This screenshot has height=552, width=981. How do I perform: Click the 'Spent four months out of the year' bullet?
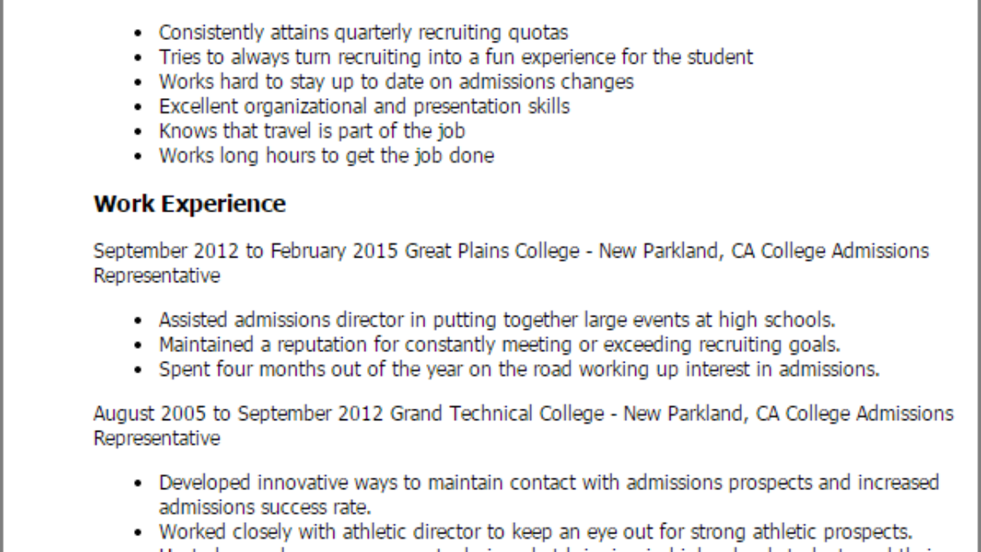[519, 369]
